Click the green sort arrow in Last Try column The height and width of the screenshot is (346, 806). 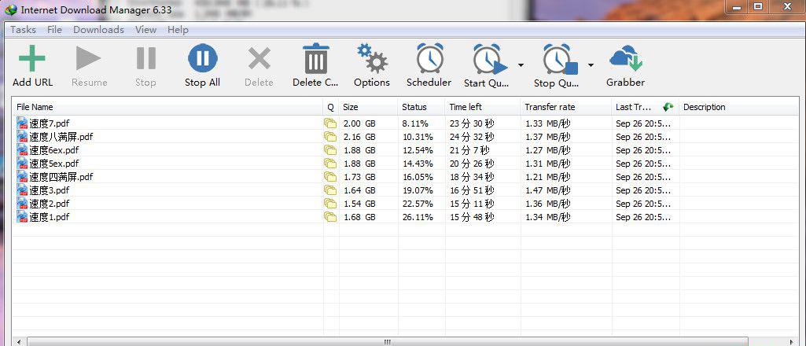(668, 107)
